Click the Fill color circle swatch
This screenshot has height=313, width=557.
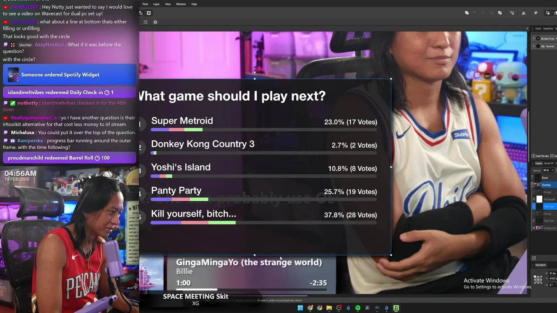(x=538, y=46)
